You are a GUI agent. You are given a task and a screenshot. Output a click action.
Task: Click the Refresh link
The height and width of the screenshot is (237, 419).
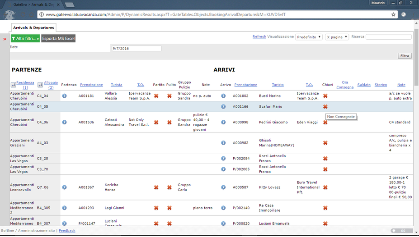click(259, 36)
